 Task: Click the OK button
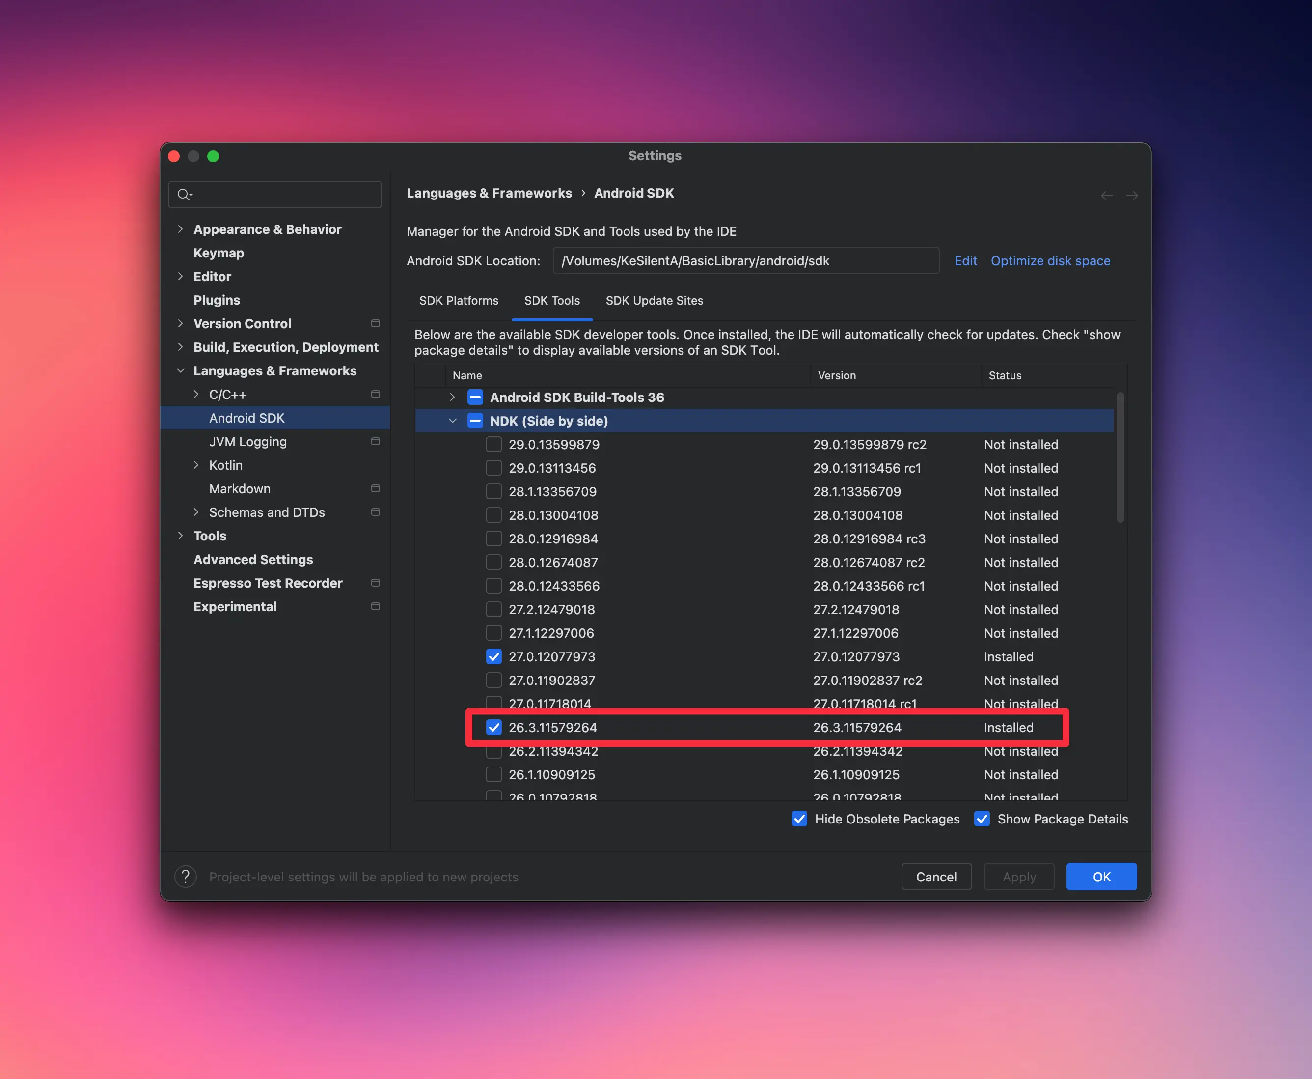click(x=1101, y=877)
